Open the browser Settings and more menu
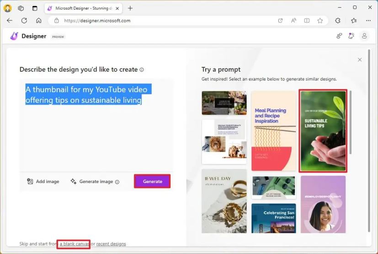378x254 pixels. (x=368, y=21)
